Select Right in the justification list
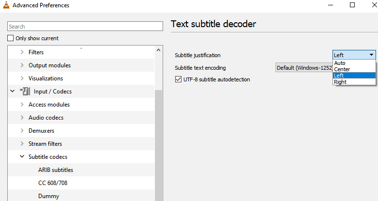This screenshot has height=201, width=378. pos(354,82)
